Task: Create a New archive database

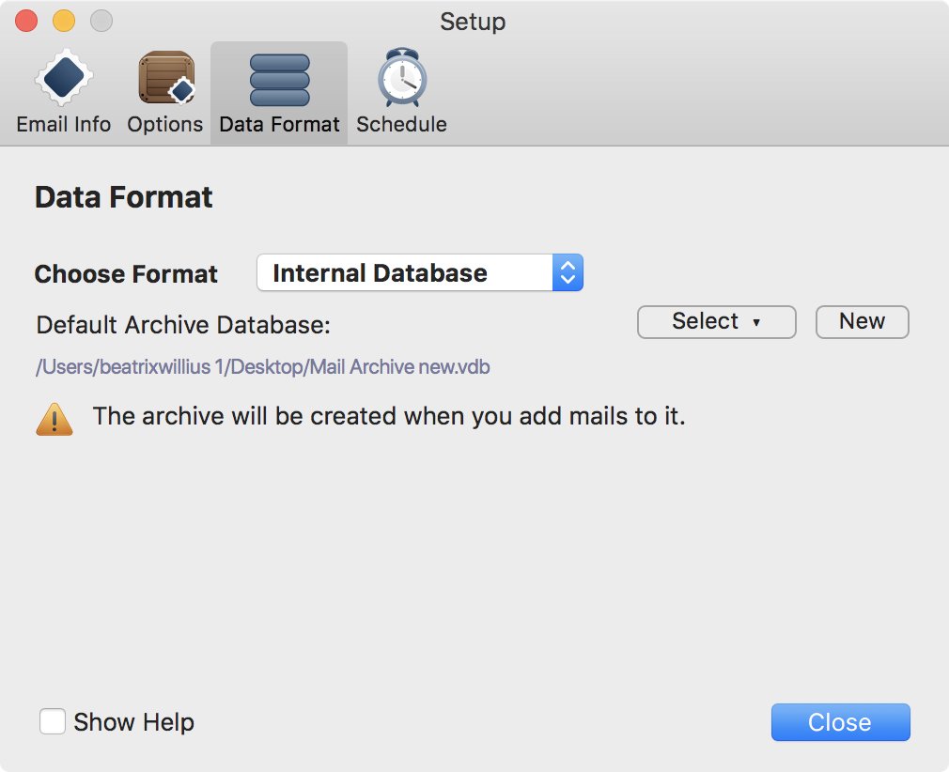Action: click(x=863, y=322)
